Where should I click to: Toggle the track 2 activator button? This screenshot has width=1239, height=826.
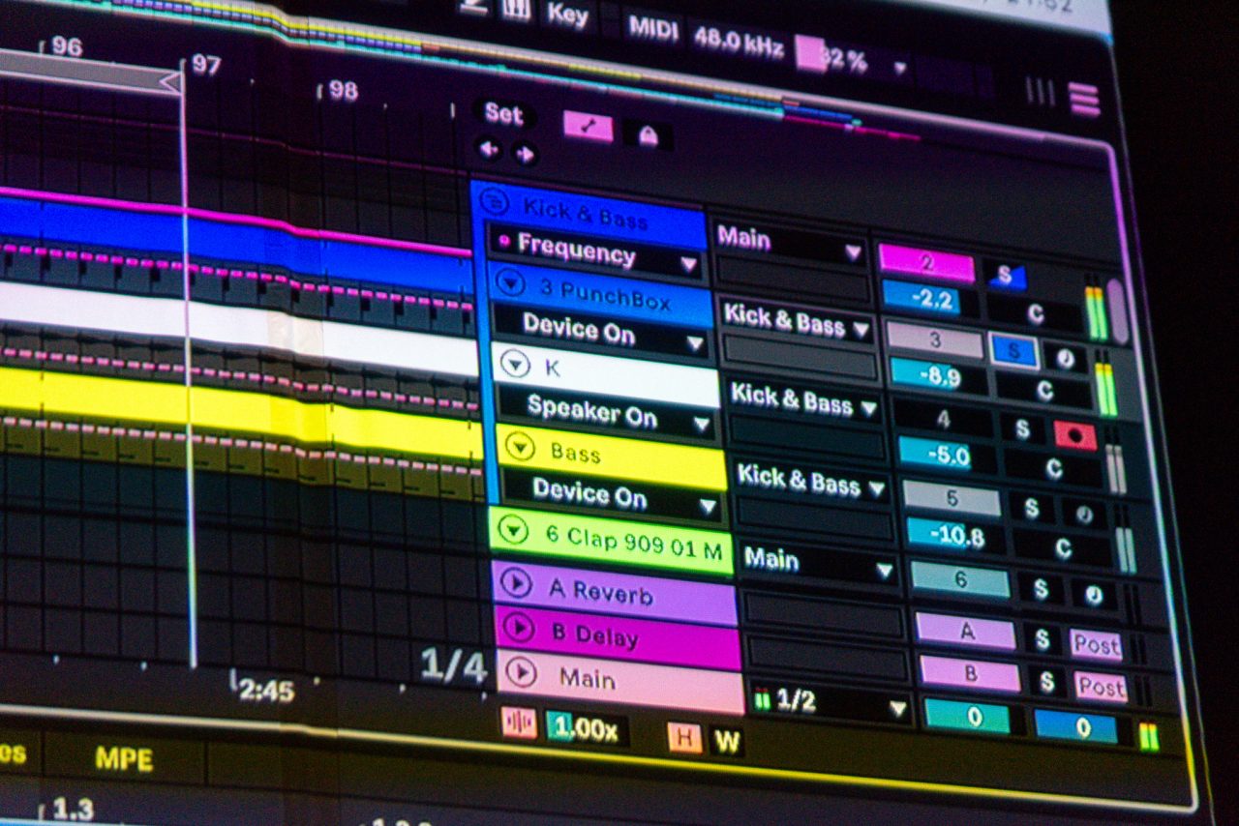925,262
